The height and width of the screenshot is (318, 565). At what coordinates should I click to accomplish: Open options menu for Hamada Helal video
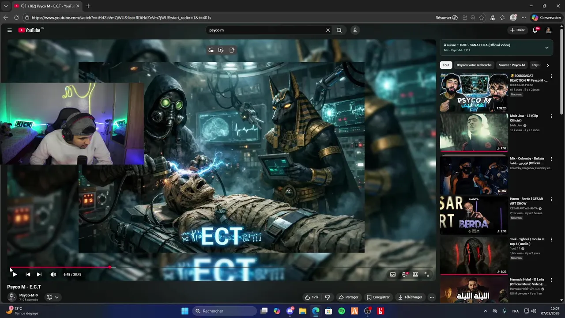[551, 280]
